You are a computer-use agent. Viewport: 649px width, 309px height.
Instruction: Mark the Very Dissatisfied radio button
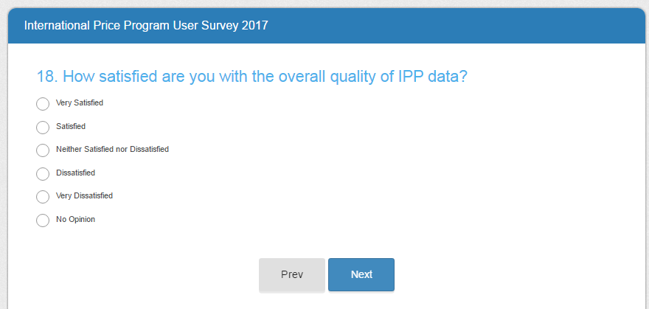[x=43, y=197]
